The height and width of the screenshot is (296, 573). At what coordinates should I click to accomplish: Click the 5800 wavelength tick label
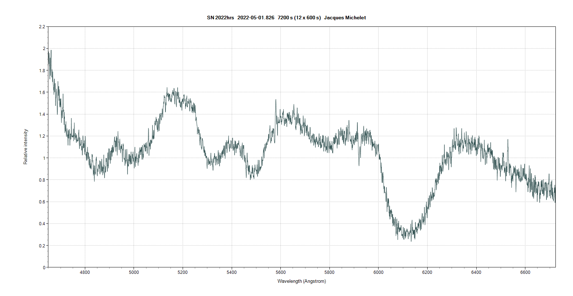pyautogui.click(x=329, y=272)
